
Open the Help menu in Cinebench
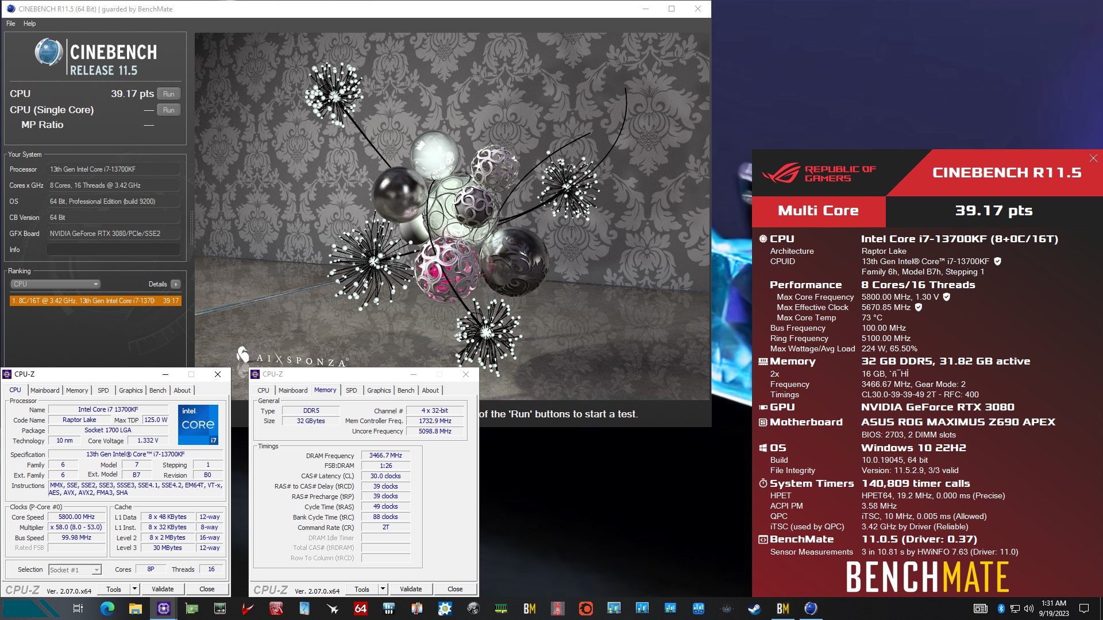point(29,24)
